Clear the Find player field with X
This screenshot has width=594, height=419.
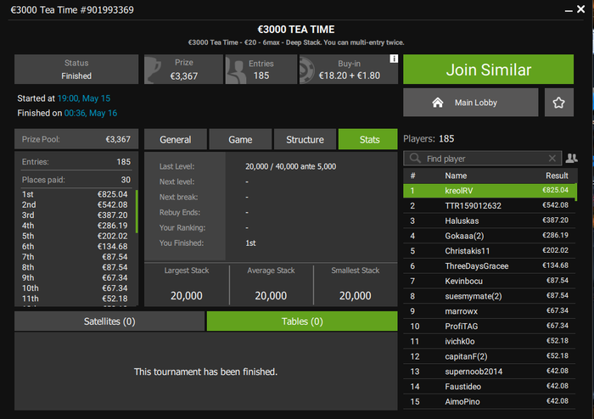click(552, 159)
